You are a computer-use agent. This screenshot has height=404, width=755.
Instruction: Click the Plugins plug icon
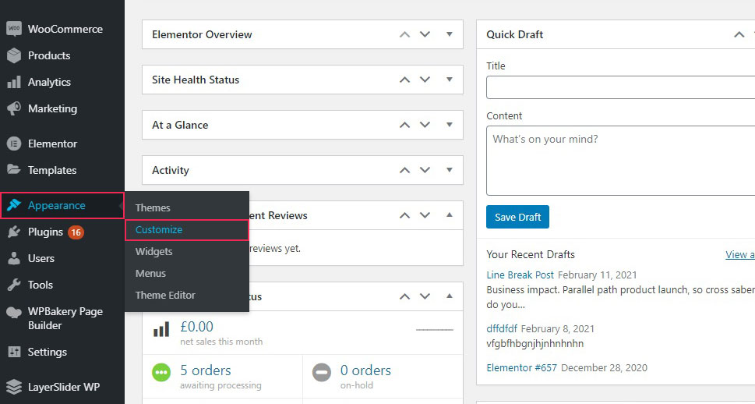click(14, 232)
